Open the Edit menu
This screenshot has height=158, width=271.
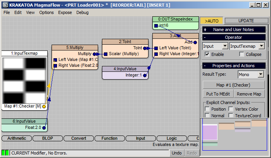pyautogui.click(x=18, y=12)
